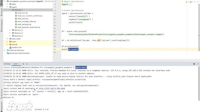
Task: Collapse the lecture_1 folder
Action: point(10,10)
